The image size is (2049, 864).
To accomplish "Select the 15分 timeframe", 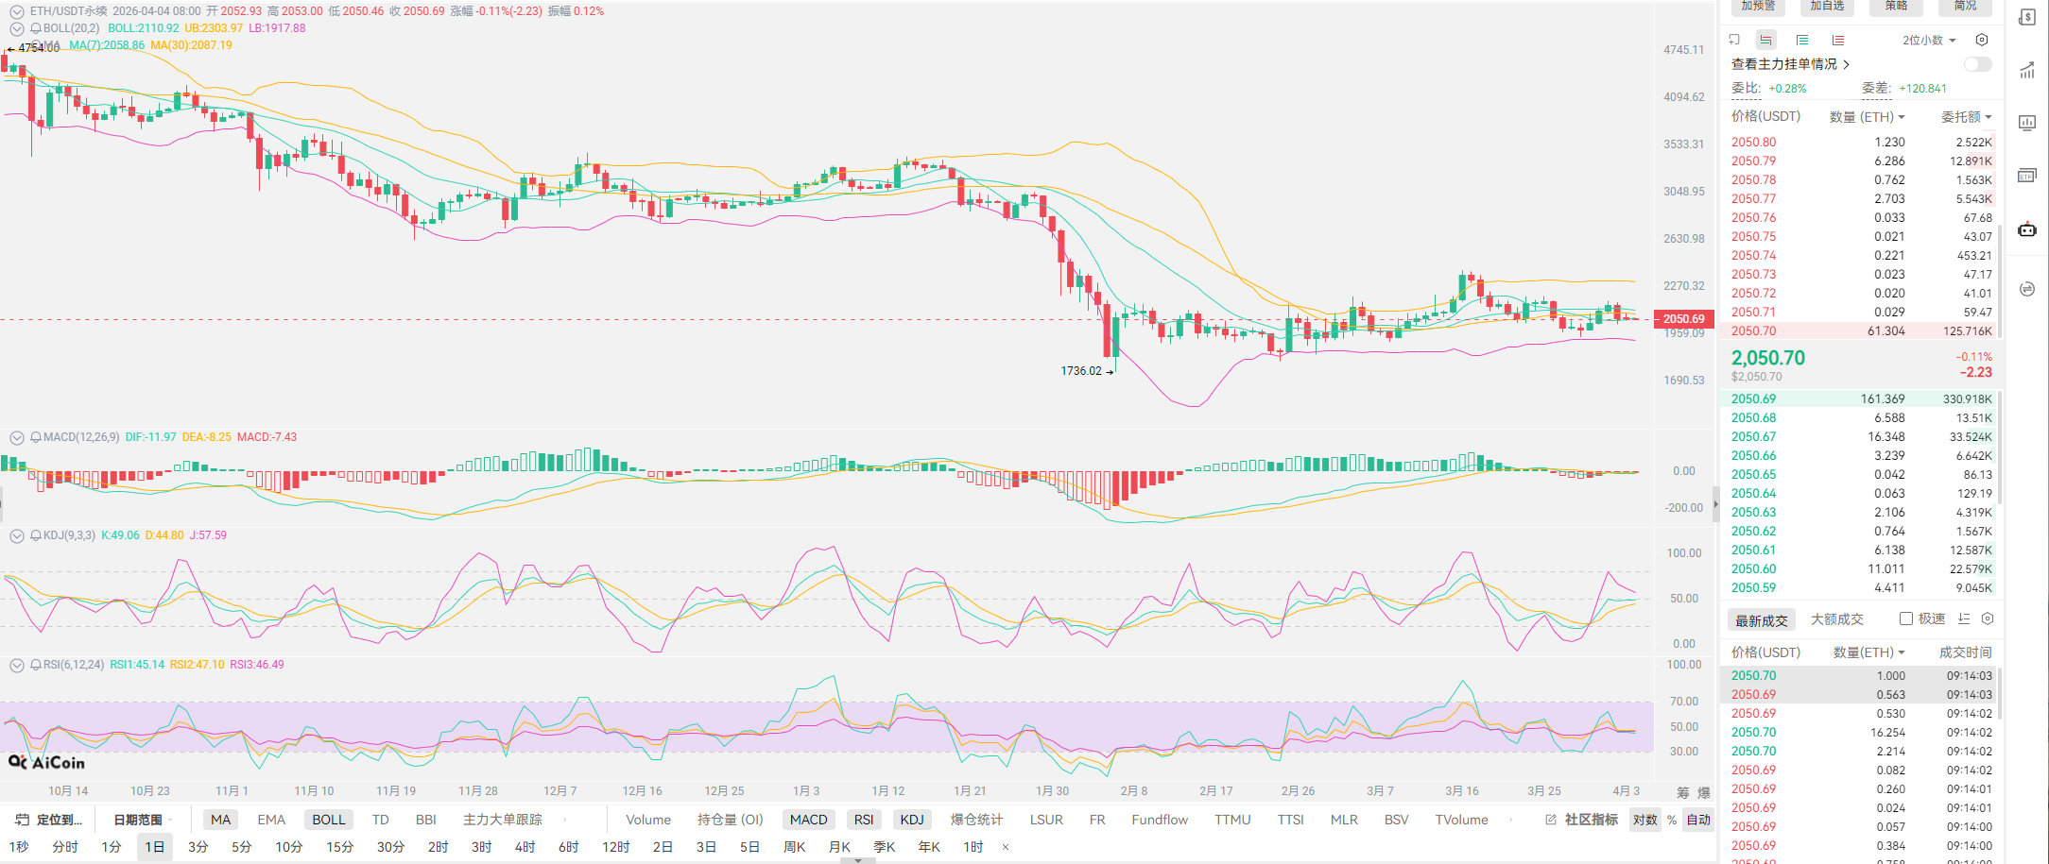I will tap(339, 847).
